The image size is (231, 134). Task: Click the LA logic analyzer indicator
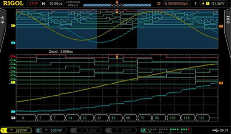[x=143, y=130]
